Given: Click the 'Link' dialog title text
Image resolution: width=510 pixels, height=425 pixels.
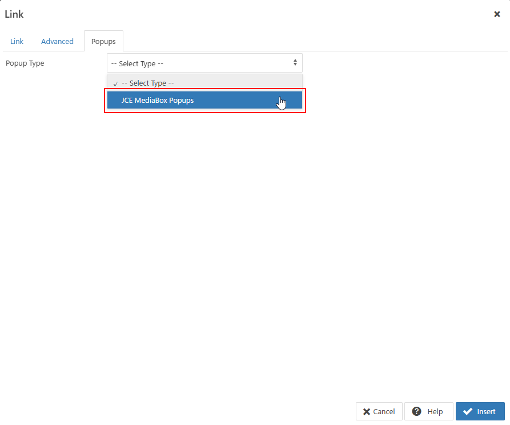Looking at the screenshot, I should [14, 14].
